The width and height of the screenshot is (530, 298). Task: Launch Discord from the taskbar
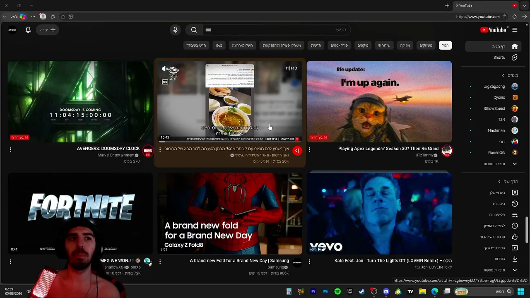(x=386, y=291)
